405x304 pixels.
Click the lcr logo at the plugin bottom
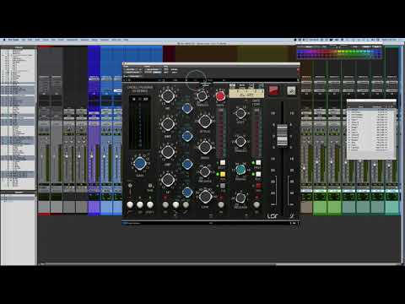point(273,216)
